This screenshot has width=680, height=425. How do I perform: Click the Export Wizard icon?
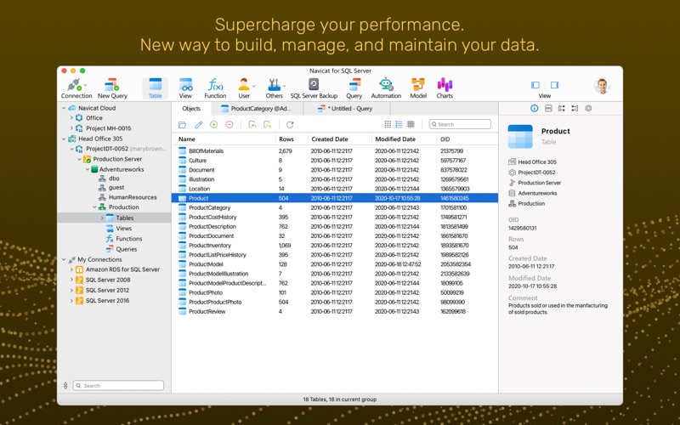(268, 124)
